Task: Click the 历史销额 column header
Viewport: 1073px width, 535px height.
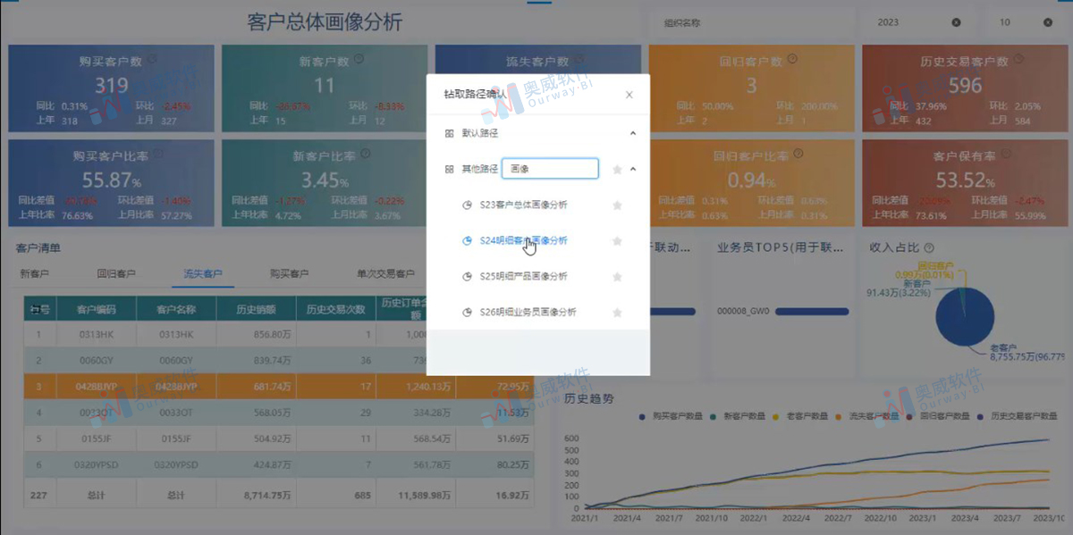Action: click(x=256, y=309)
